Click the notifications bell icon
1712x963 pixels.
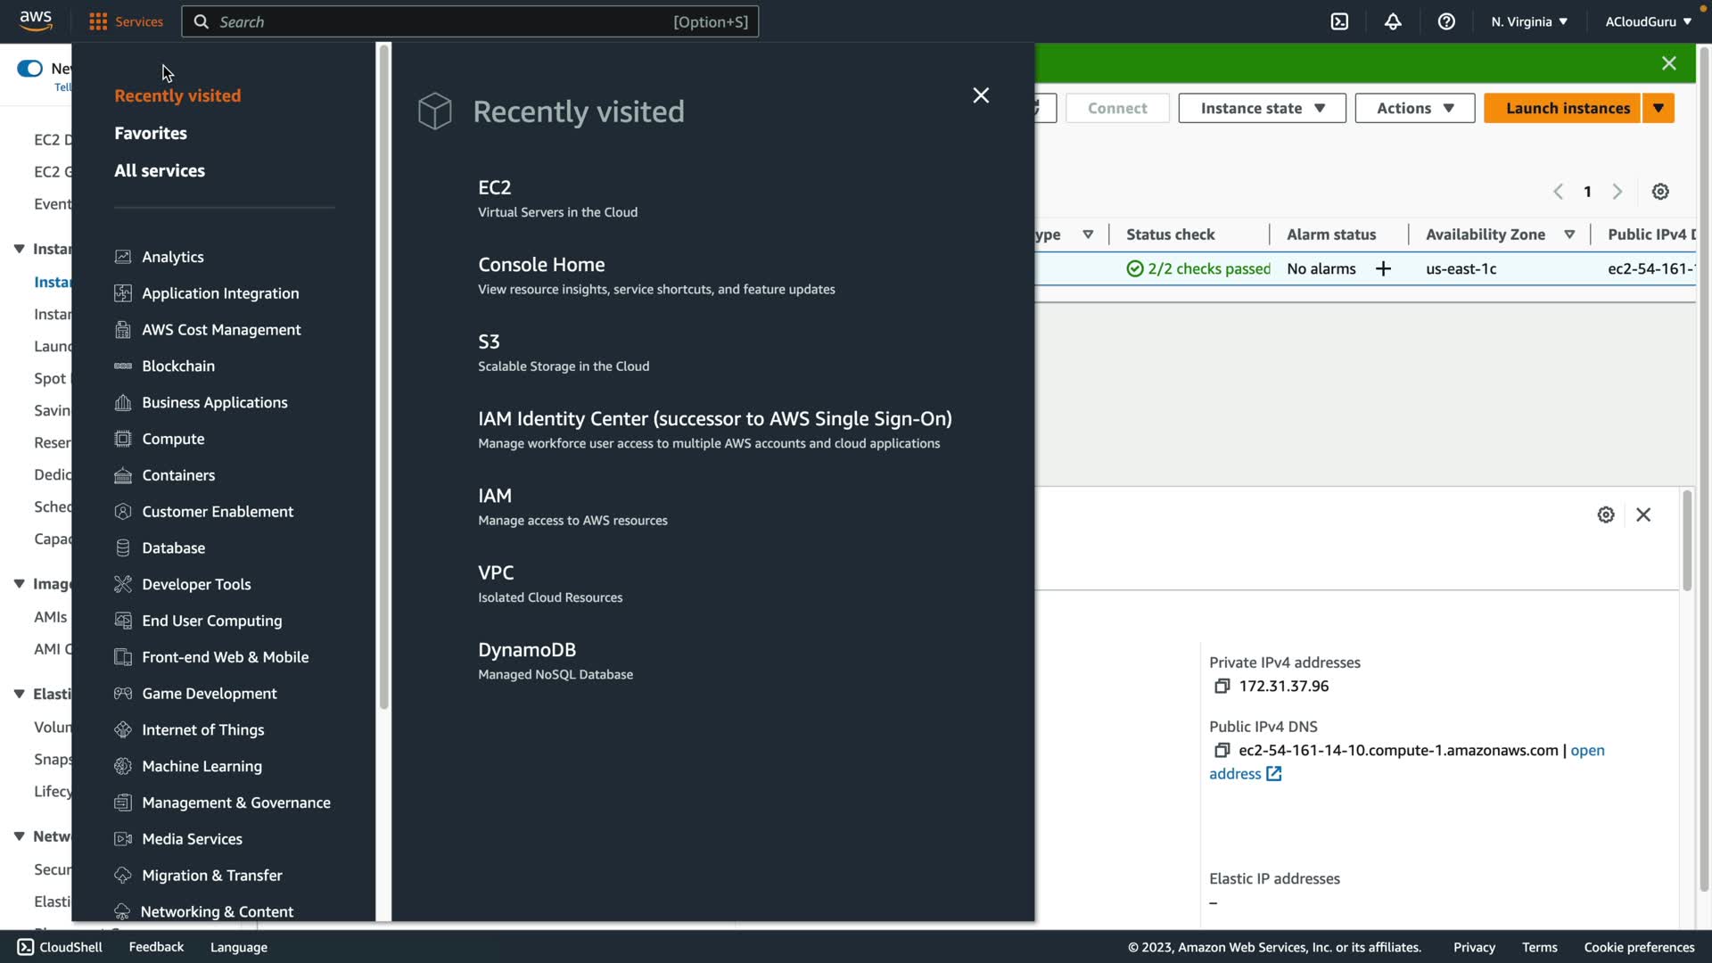click(x=1393, y=21)
